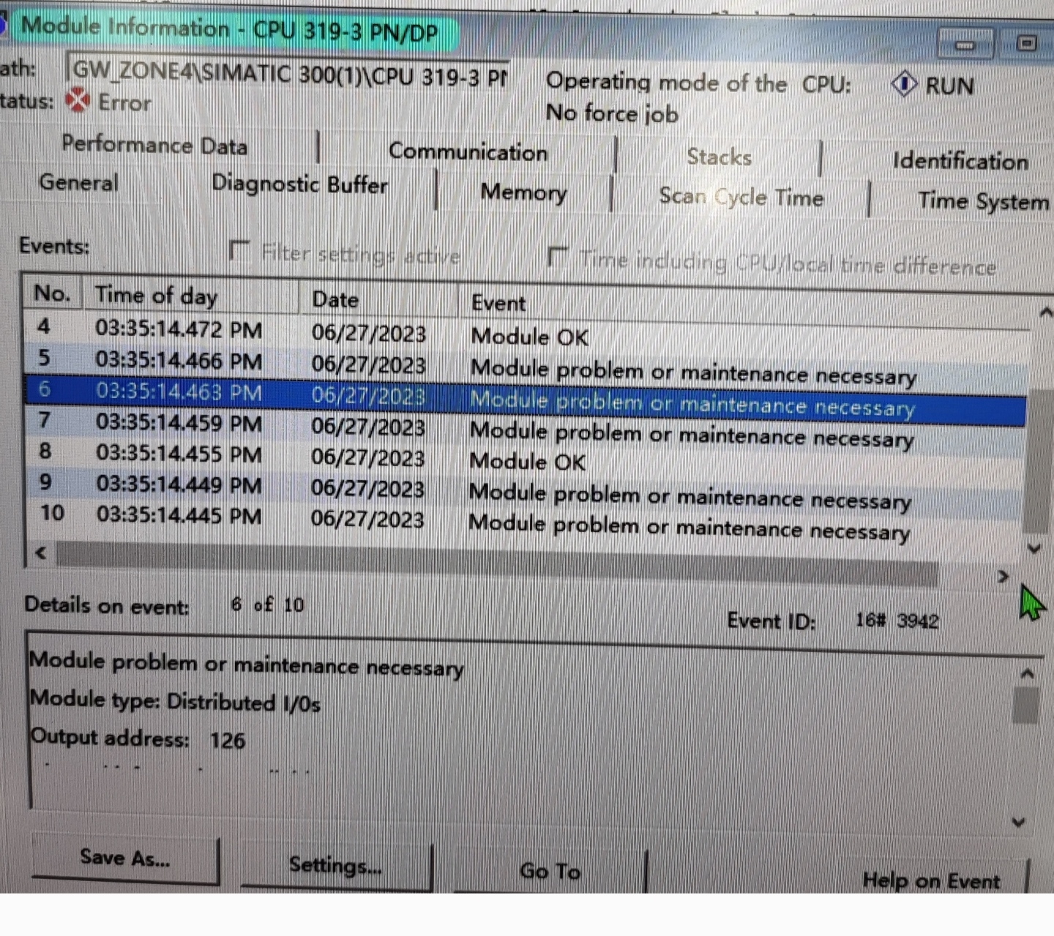Switch to the Identification tab
This screenshot has width=1054, height=936.
[x=960, y=160]
